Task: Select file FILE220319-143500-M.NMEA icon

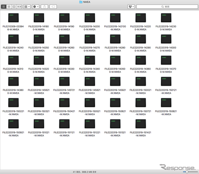Action: 115,60
